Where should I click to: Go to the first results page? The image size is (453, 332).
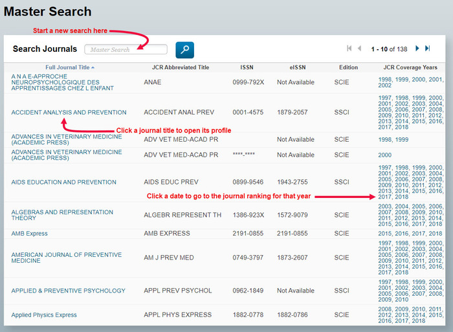(x=349, y=49)
